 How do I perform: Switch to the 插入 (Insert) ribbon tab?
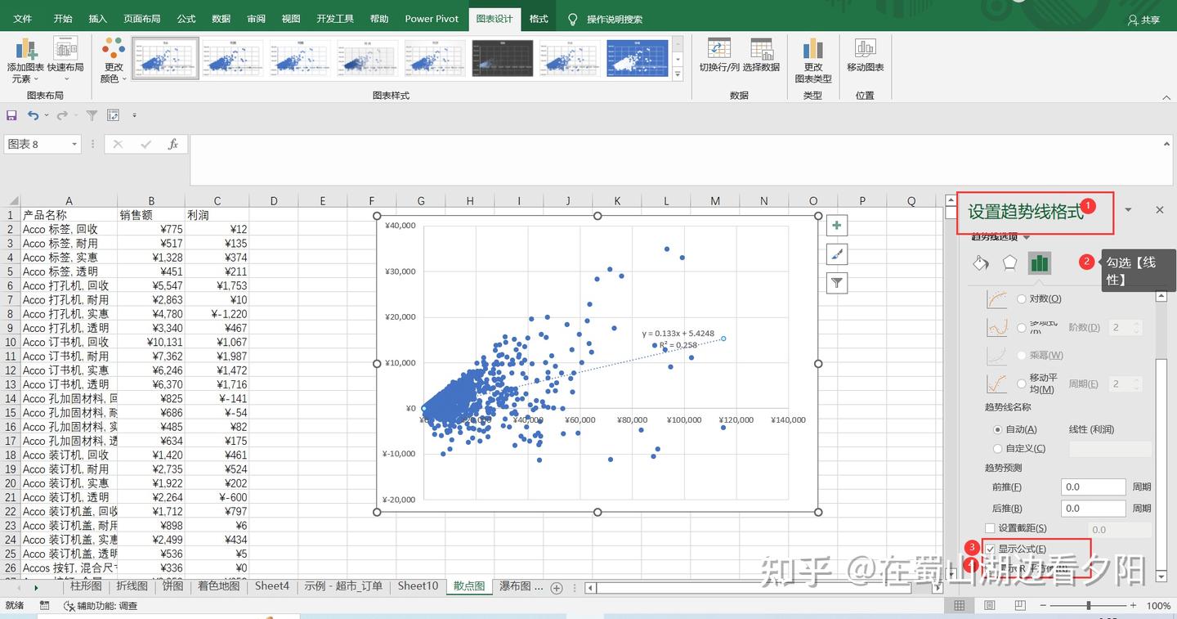[97, 19]
